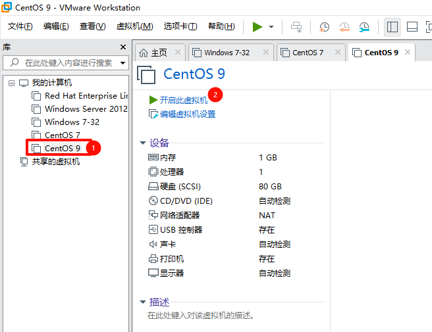Take a snapshot with the clock-plus icon
Image resolution: width=432 pixels, height=332 pixels.
tap(324, 27)
